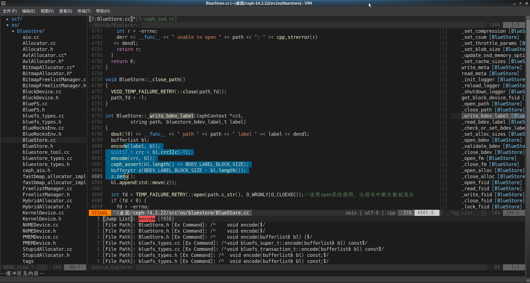The image size is (530, 283).
Task: Collapse the bluestore/ folder
Action: 13,31
